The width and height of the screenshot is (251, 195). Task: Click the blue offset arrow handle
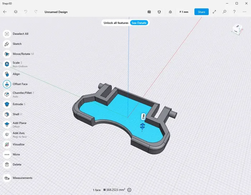pyautogui.click(x=142, y=126)
